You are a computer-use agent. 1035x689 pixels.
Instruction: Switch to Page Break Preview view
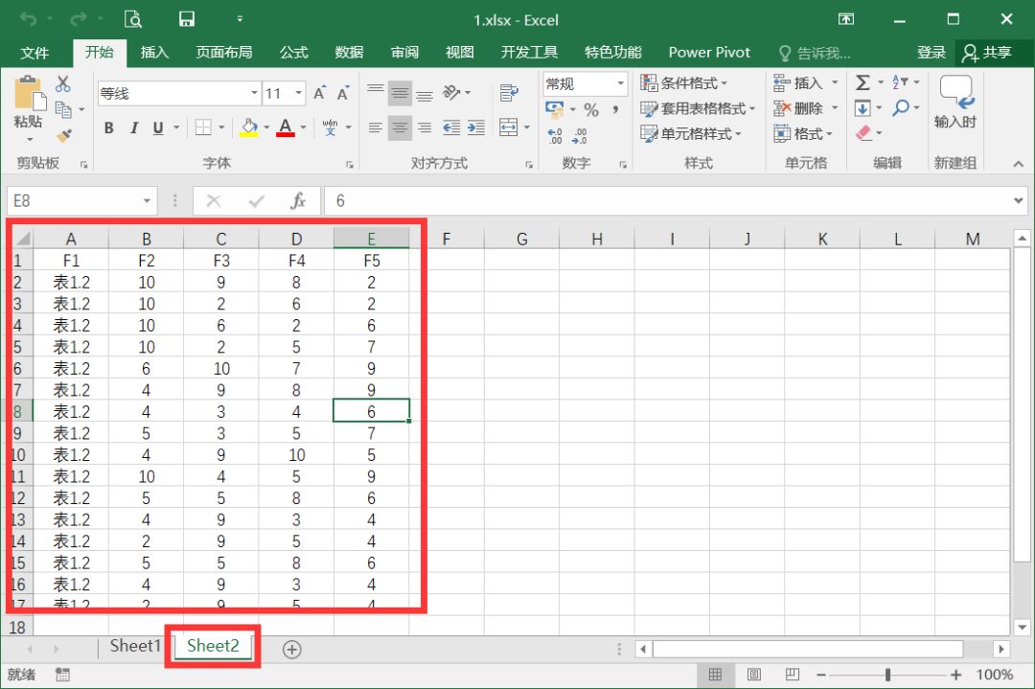coord(793,675)
